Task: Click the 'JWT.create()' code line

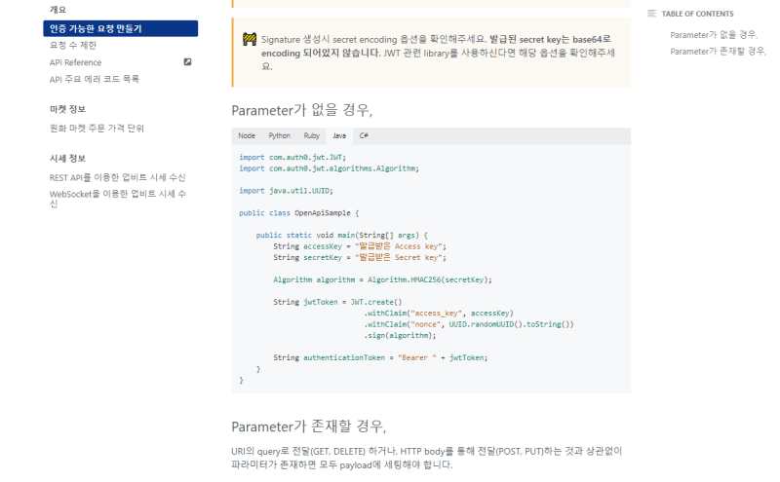Action: pyautogui.click(x=337, y=302)
